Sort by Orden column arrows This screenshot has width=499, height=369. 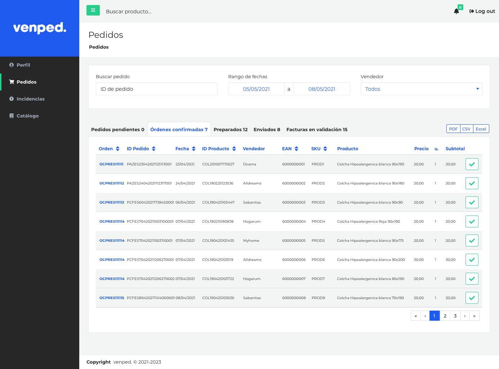(x=117, y=149)
